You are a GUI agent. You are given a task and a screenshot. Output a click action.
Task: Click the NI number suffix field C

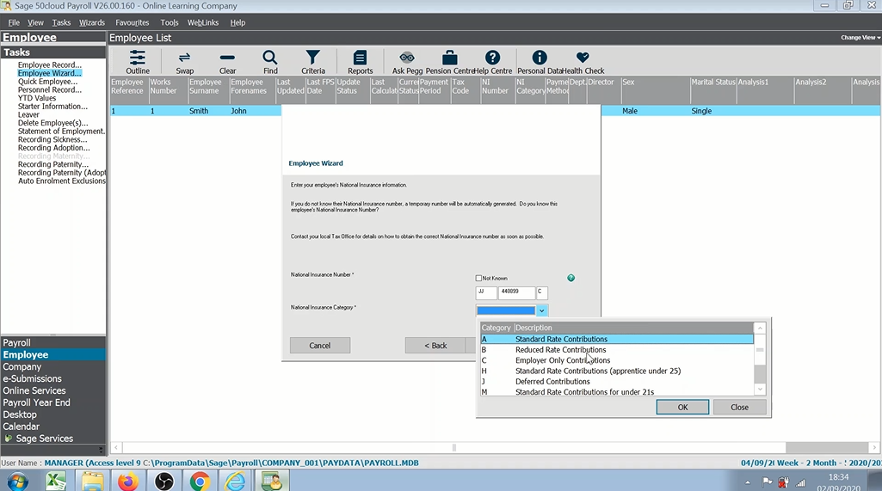[x=542, y=292]
